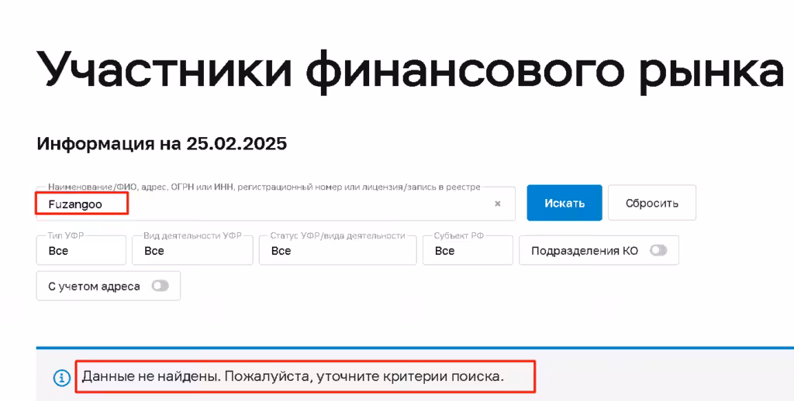Enable the С учетом адреса switch
794x401 pixels.
[x=161, y=286]
